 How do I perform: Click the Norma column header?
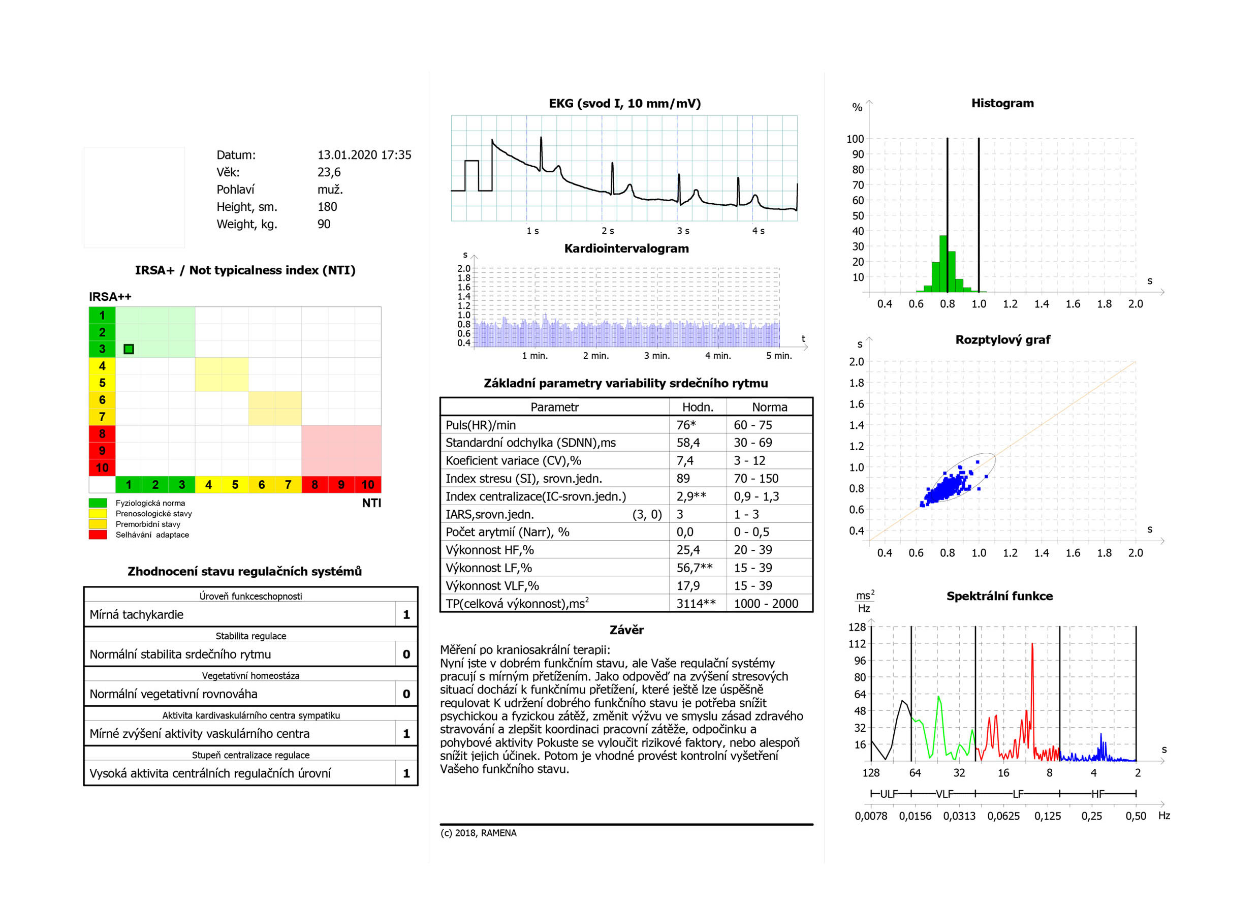769,407
